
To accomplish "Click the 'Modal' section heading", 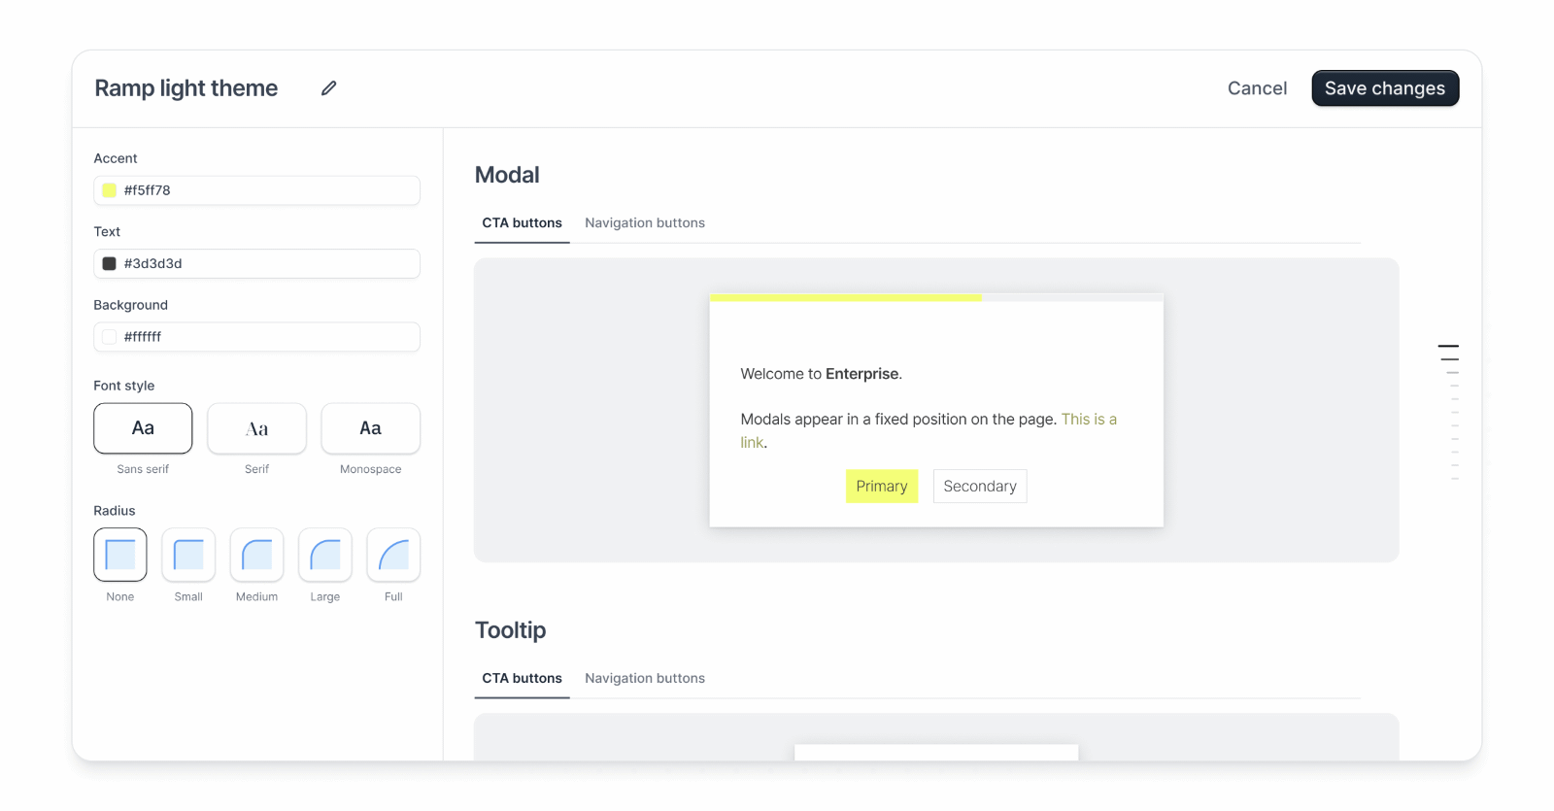I will (x=507, y=175).
